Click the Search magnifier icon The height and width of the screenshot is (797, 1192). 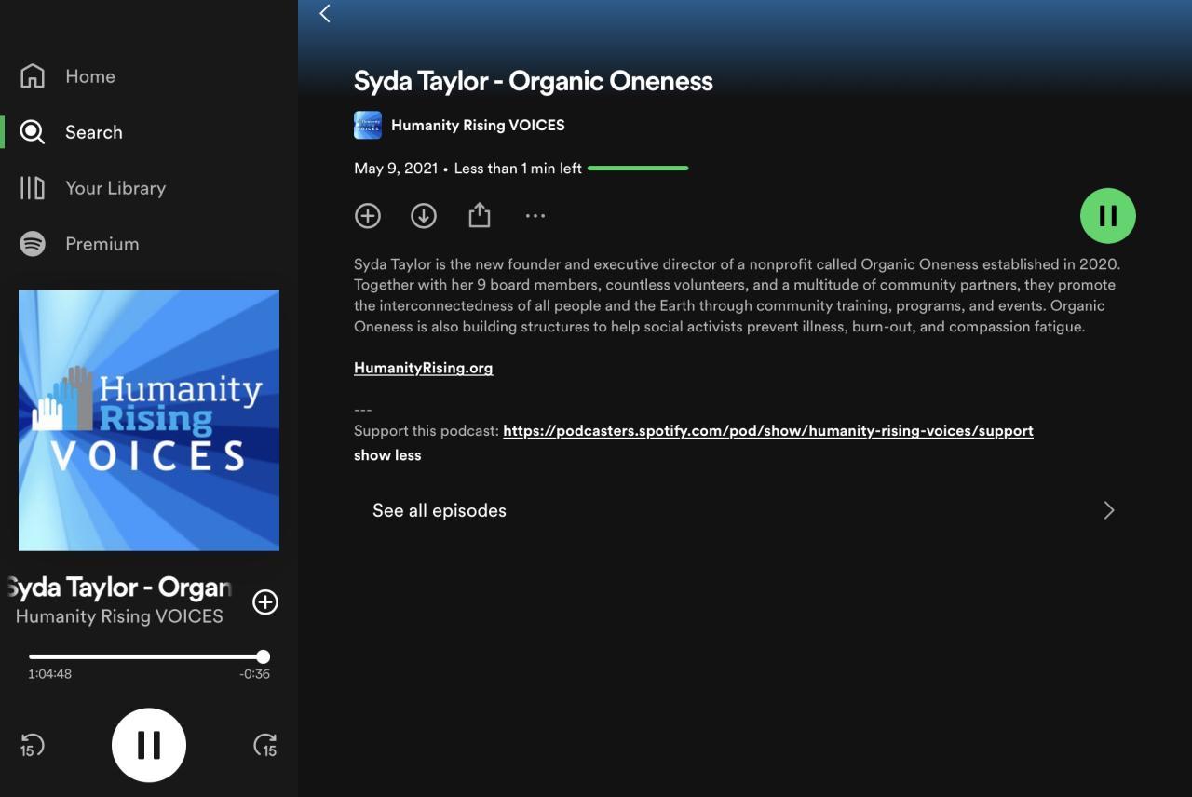click(x=33, y=132)
